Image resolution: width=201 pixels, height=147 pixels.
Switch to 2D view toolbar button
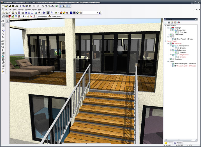(x=3, y=13)
